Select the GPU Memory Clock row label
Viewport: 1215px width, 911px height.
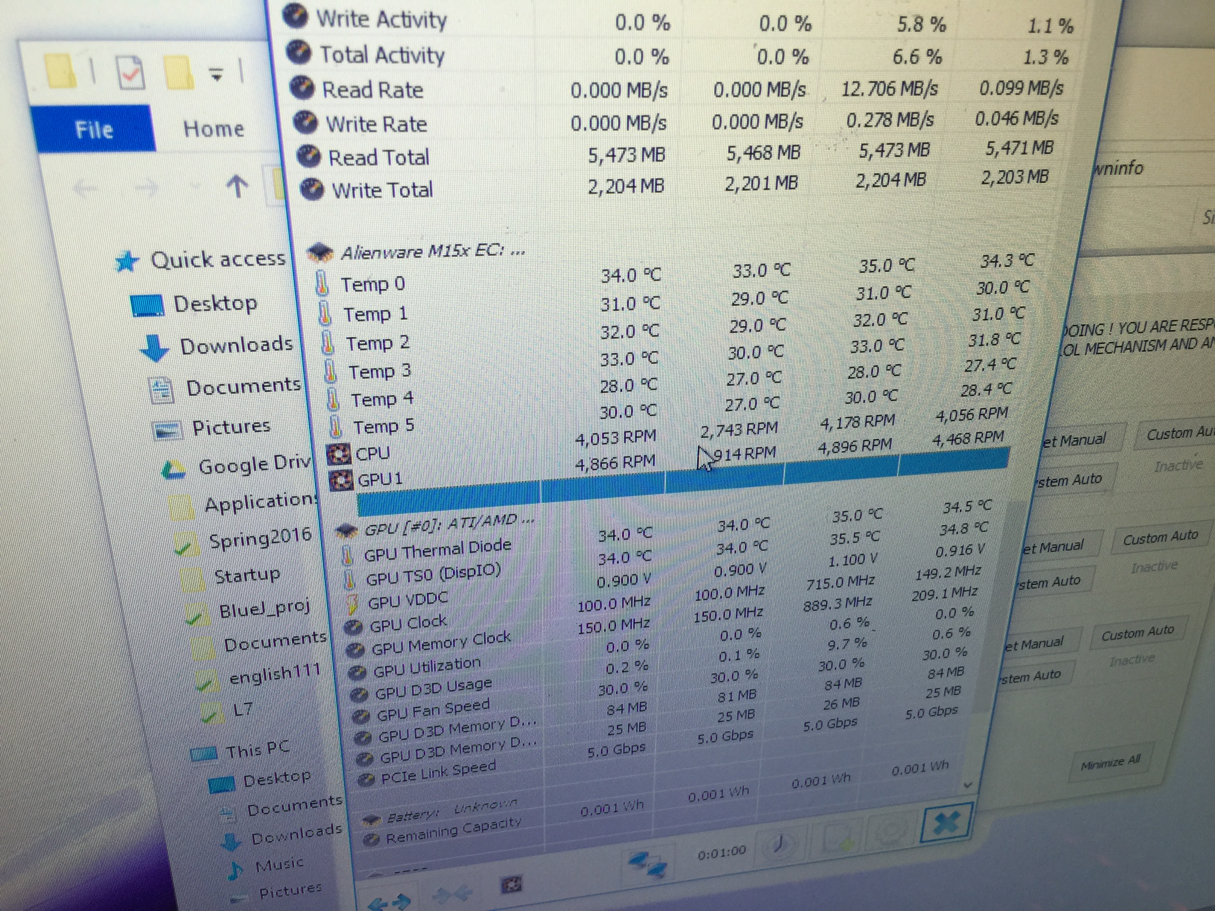tap(441, 642)
